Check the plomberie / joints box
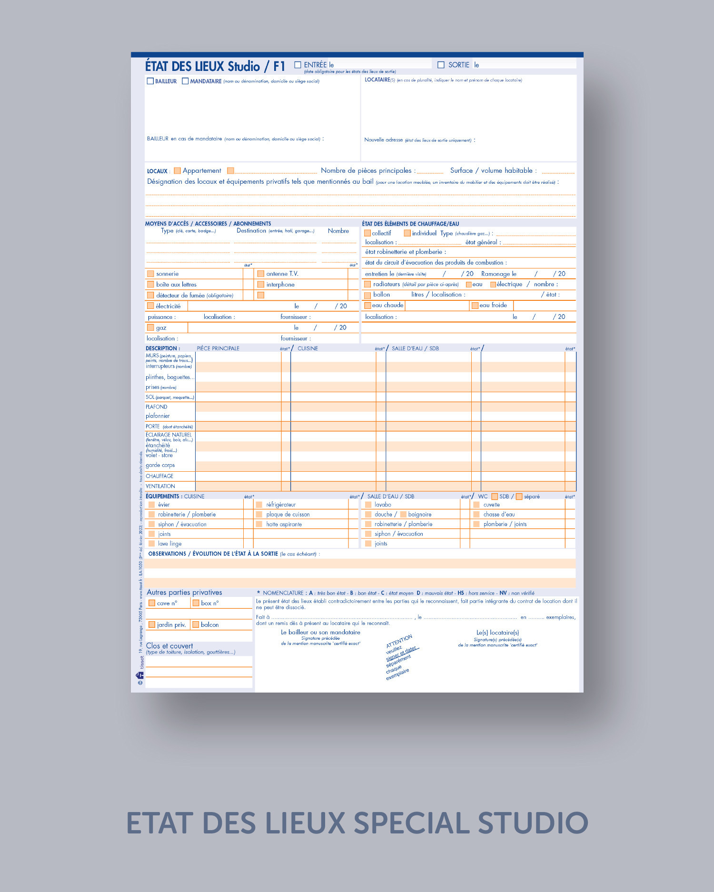Viewport: 714px width, 892px height. pos(476,524)
